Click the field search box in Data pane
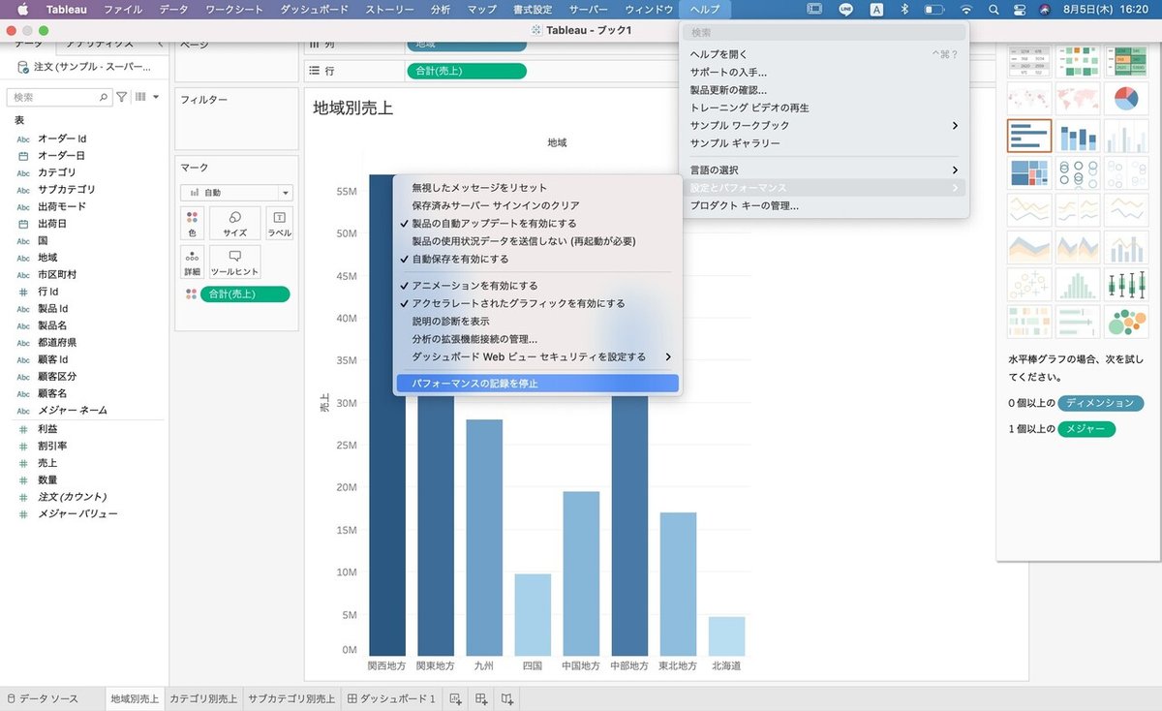 tap(58, 97)
